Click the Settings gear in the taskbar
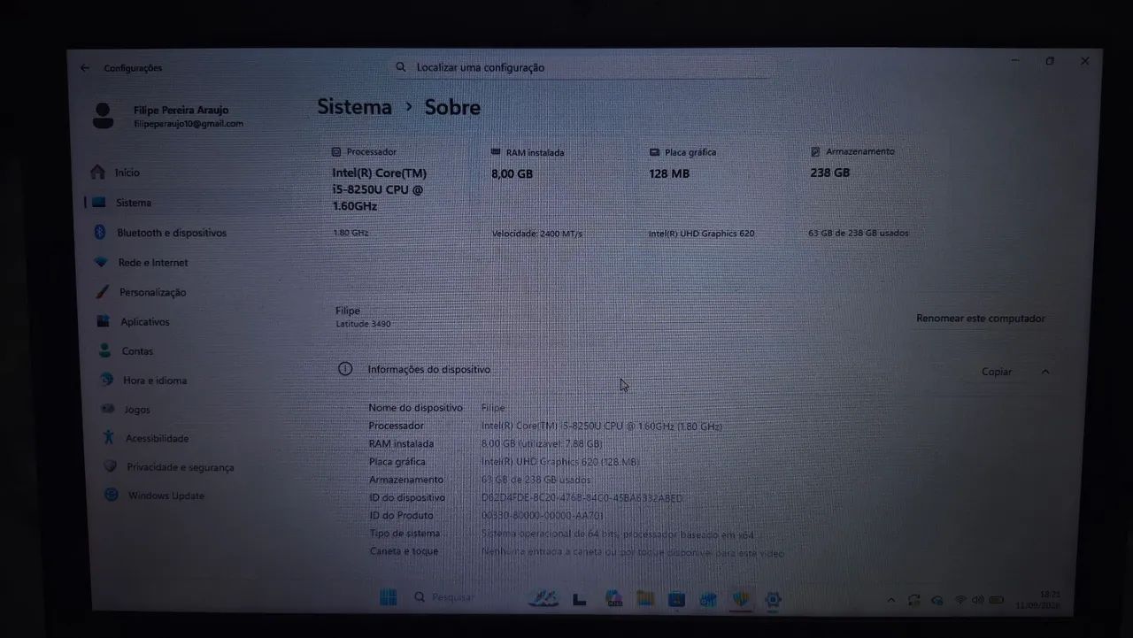This screenshot has height=638, width=1133. [x=773, y=600]
